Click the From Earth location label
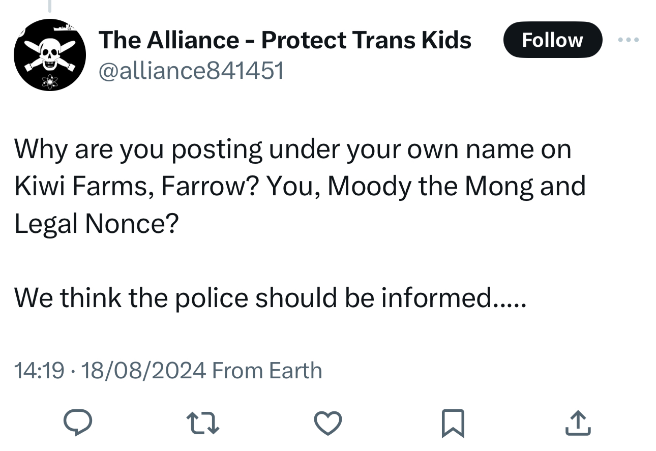656x451 pixels. (266, 370)
